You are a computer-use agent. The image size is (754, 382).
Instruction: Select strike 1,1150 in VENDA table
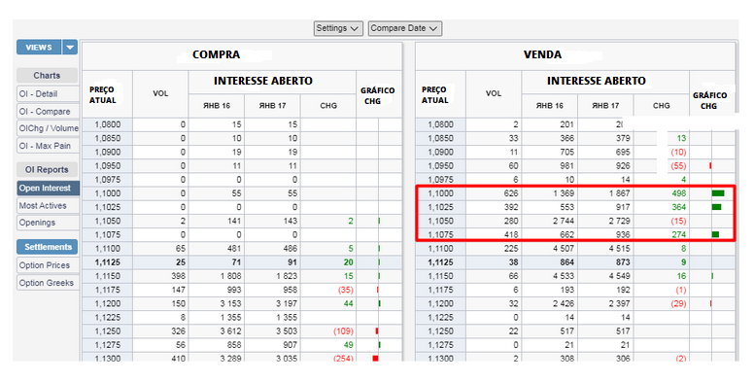pos(440,276)
